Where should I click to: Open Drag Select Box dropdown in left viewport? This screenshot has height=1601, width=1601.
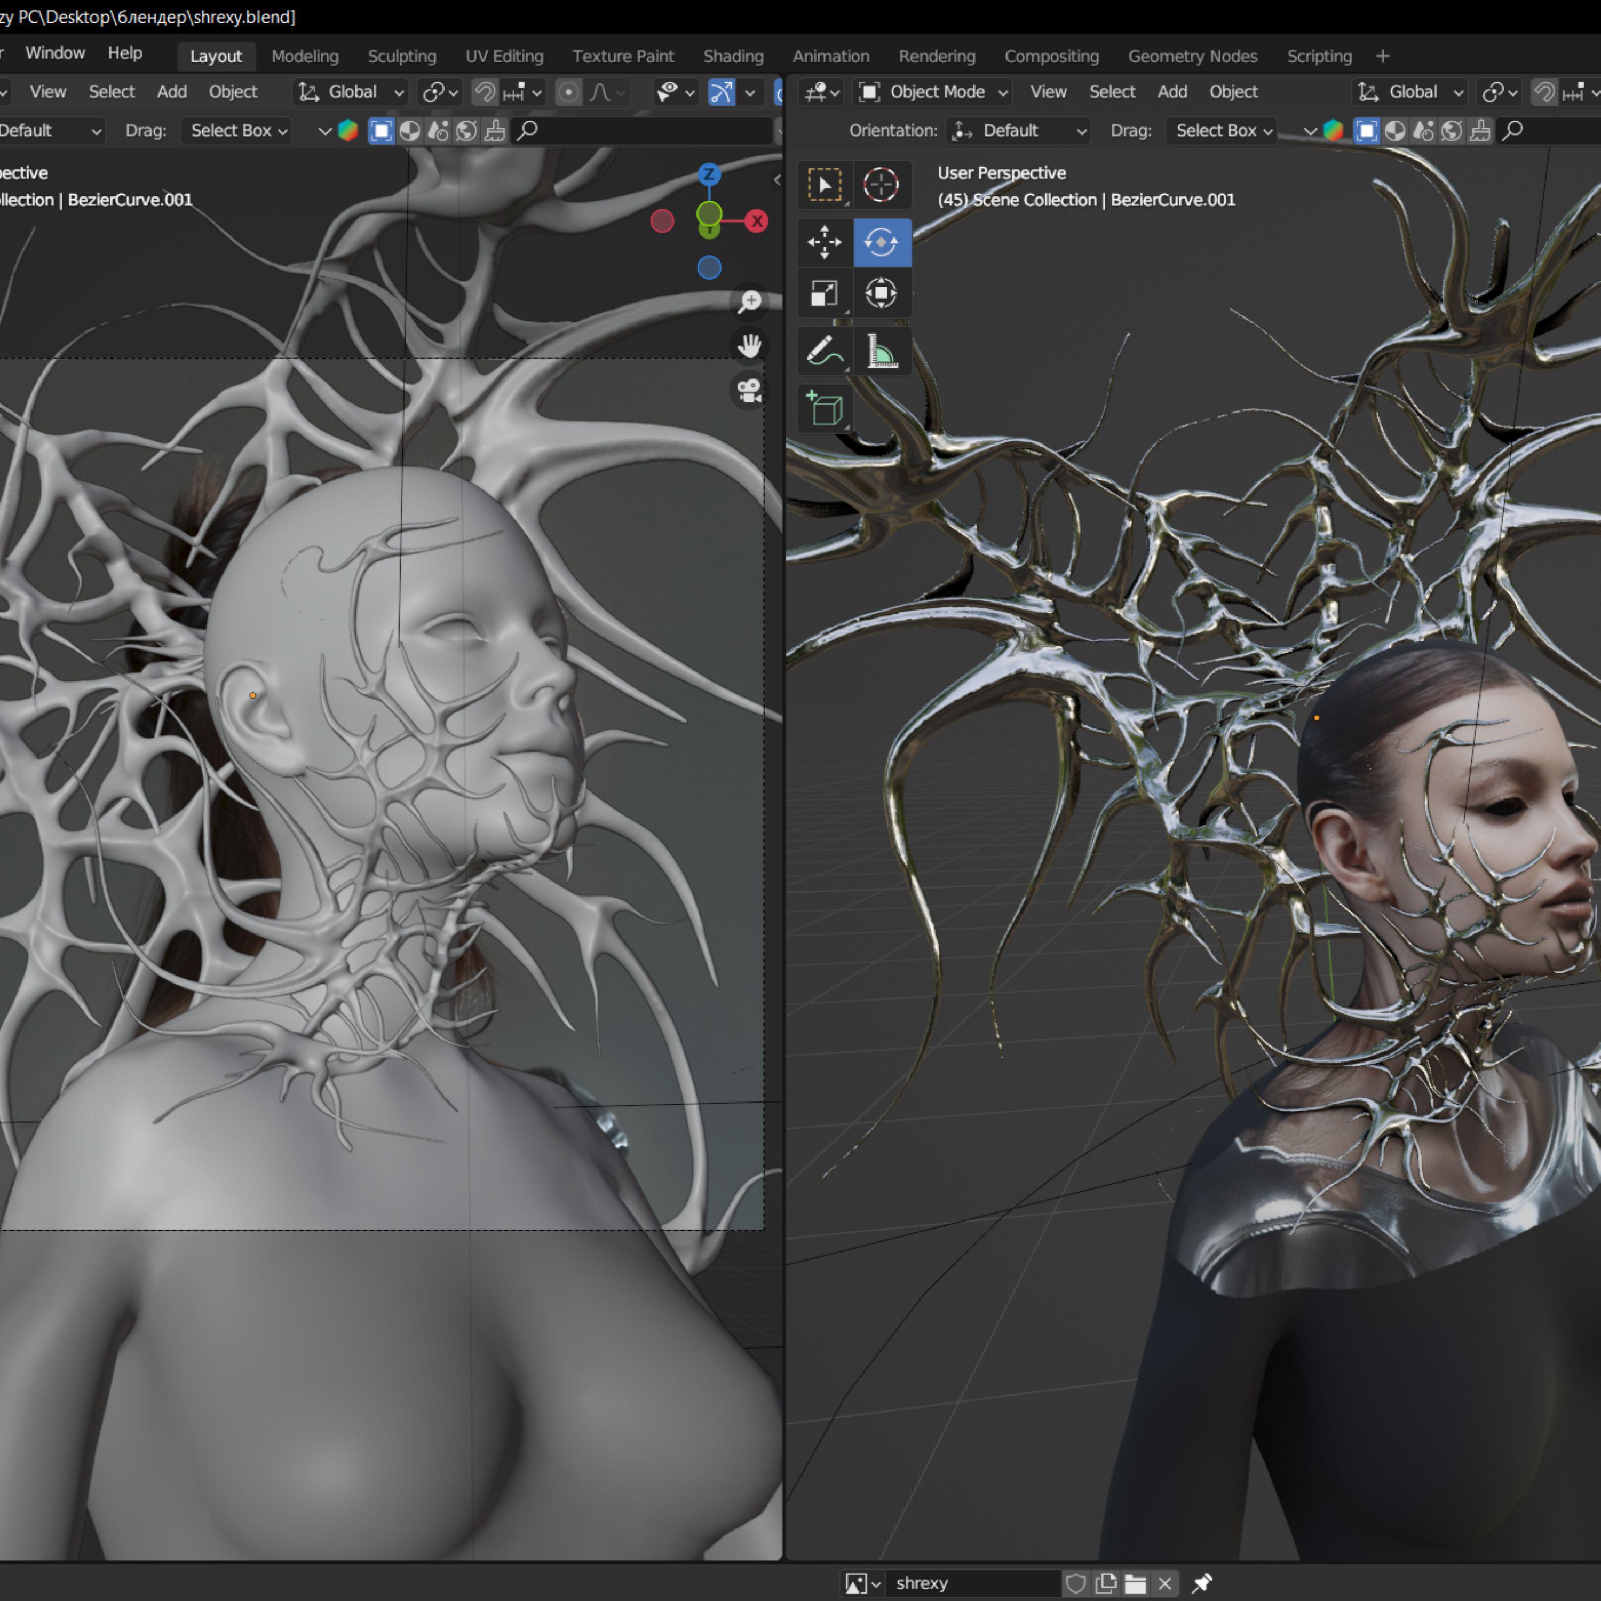237,131
